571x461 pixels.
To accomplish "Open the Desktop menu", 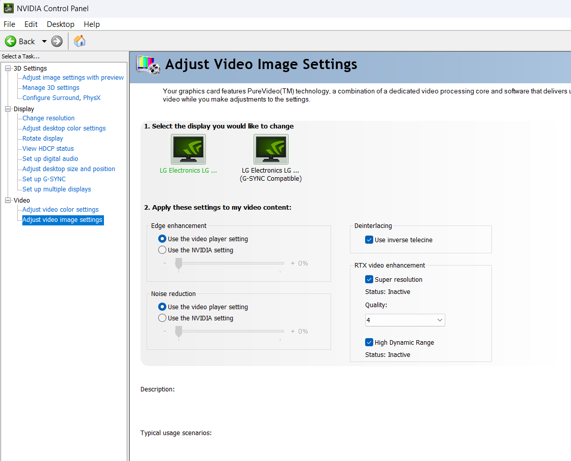I will [60, 24].
